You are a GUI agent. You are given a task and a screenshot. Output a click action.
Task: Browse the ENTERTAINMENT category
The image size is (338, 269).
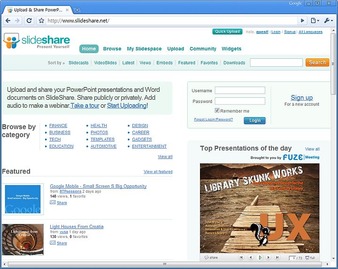149,146
